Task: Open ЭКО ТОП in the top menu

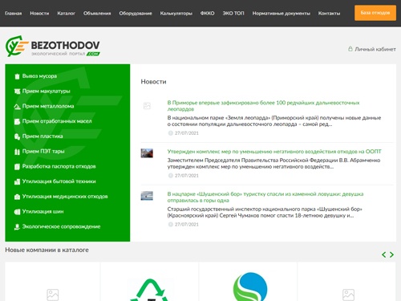Action: tap(233, 13)
